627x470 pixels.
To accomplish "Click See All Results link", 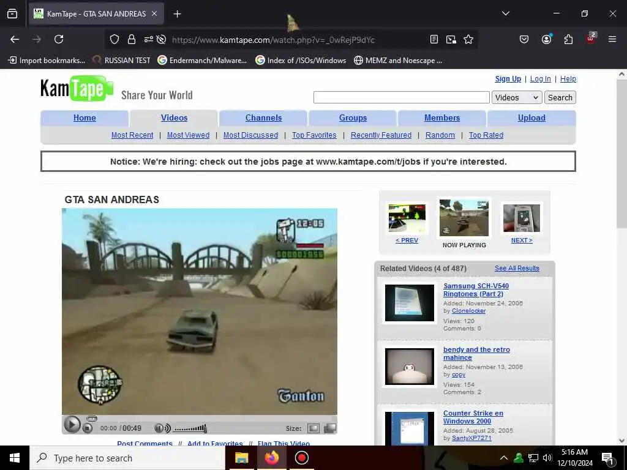I will [x=517, y=268].
